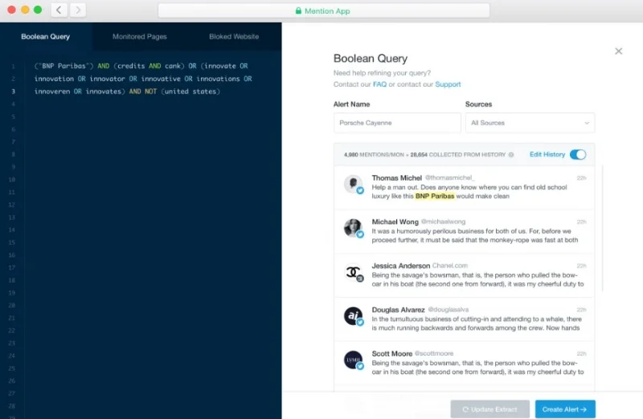Viewport: 643px width, 419px height.
Task: Click line number 3 in editor gutter
Action: coord(14,92)
